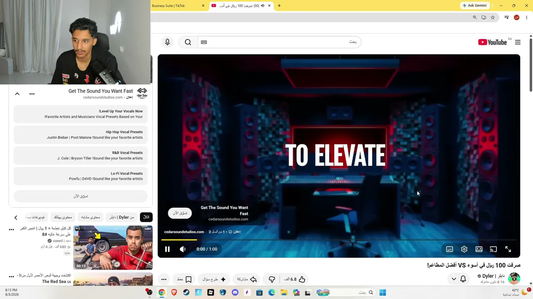533x299 pixels.
Task: Click the Ask Gemini button
Action: click(x=474, y=5)
